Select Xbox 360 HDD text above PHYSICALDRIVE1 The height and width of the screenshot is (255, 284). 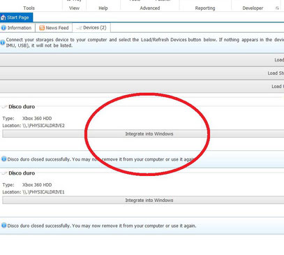coord(37,184)
